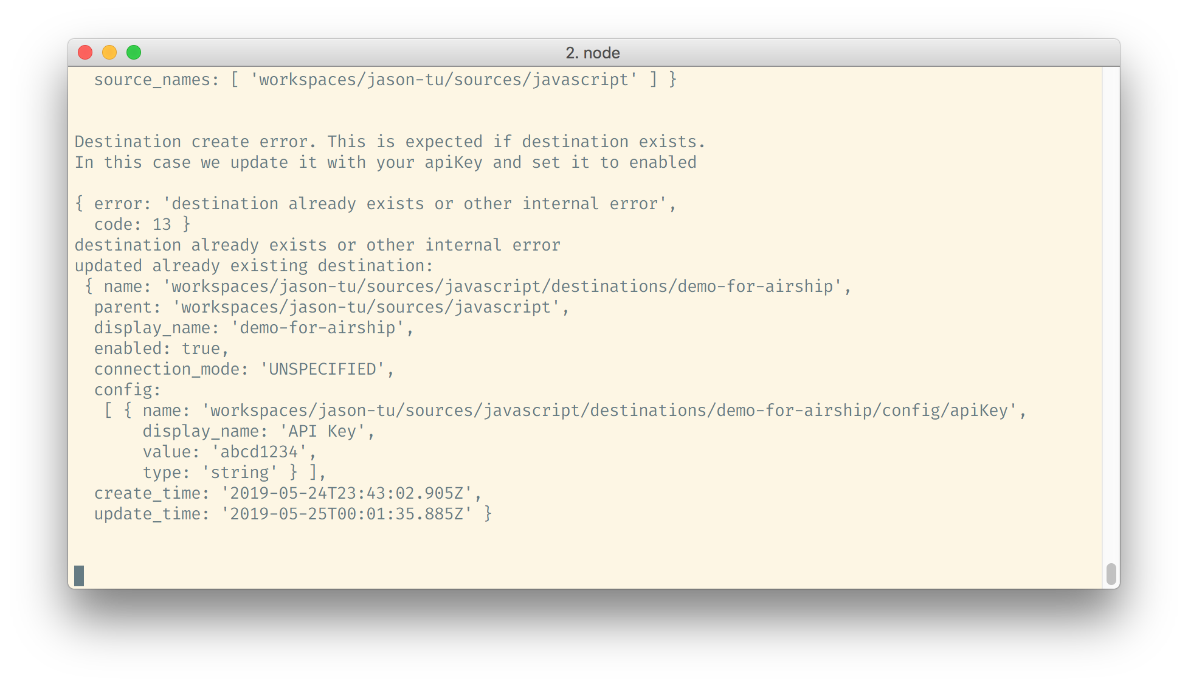Click the '2. node' window title
This screenshot has width=1188, height=686.
(x=593, y=53)
